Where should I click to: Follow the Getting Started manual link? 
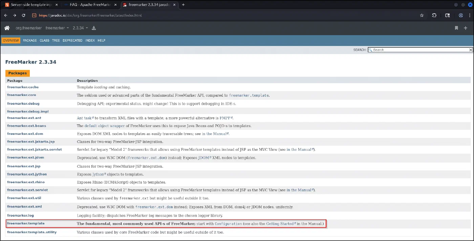[x=281, y=224]
